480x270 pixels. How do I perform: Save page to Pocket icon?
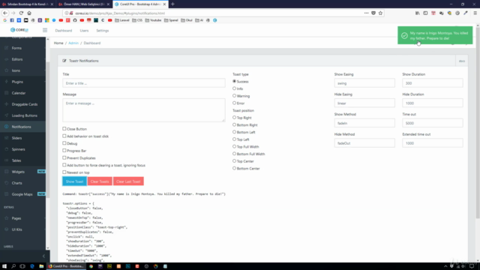[373, 13]
